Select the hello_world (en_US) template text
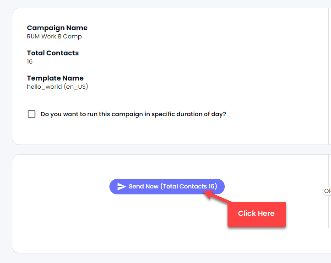 [57, 87]
